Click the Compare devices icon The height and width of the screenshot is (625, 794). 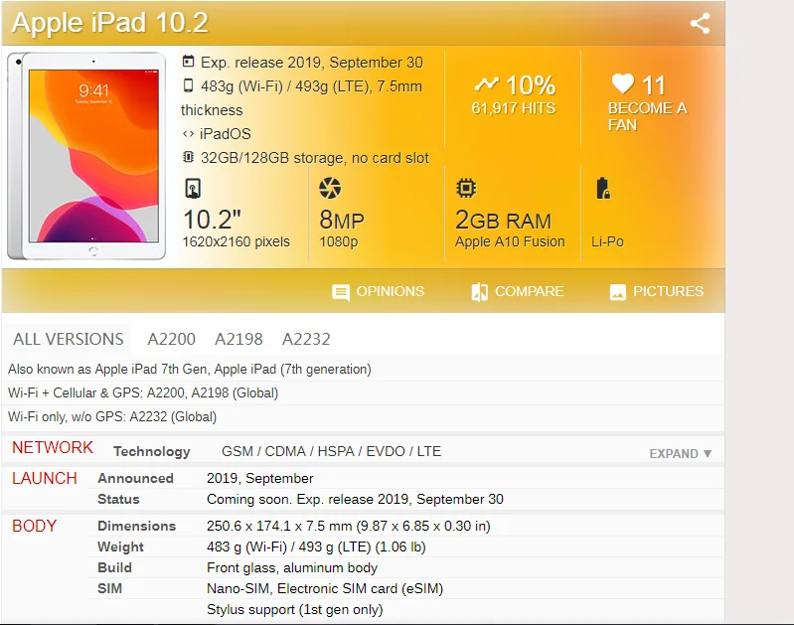pyautogui.click(x=479, y=292)
